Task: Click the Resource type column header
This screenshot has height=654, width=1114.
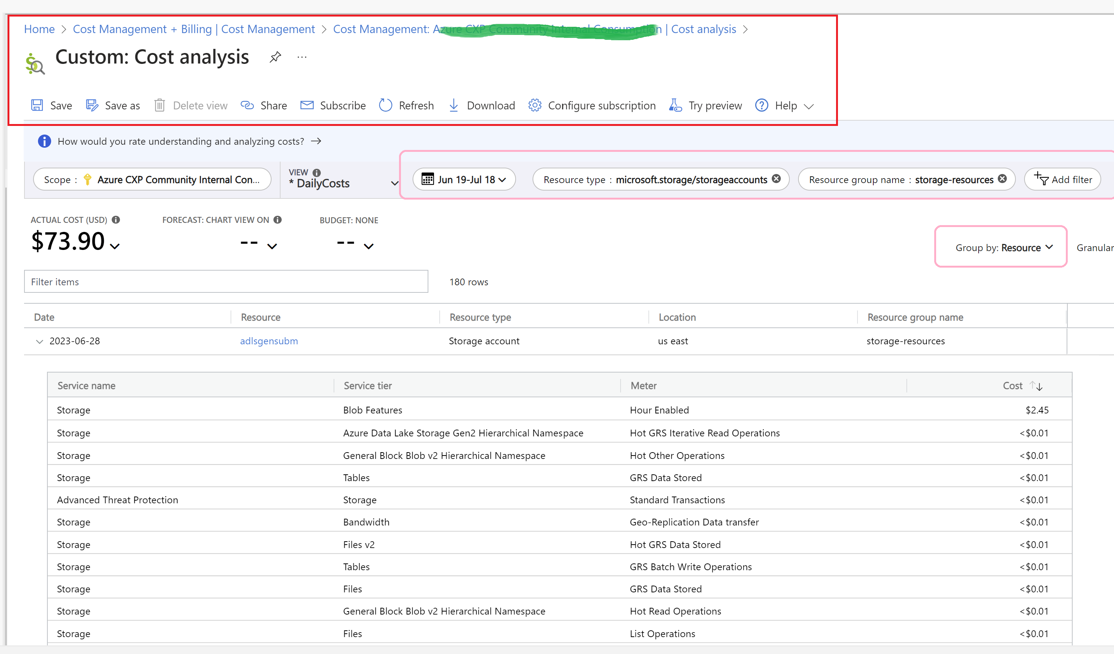Action: pyautogui.click(x=480, y=317)
